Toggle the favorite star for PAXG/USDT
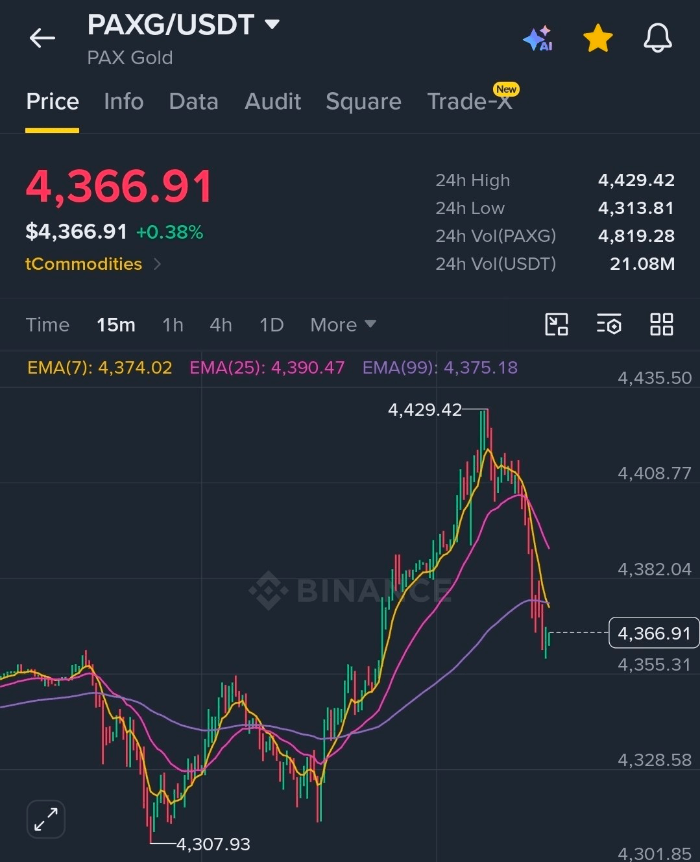 (x=597, y=38)
